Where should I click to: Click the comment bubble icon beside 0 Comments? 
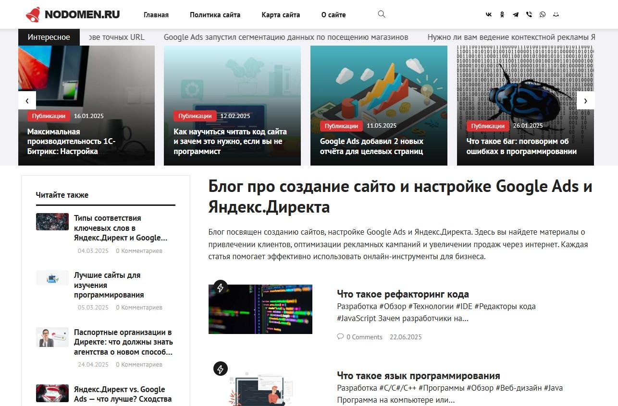pos(340,337)
